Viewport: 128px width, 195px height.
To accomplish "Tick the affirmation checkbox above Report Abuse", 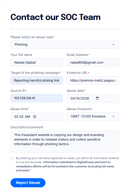I will tap(12, 158).
